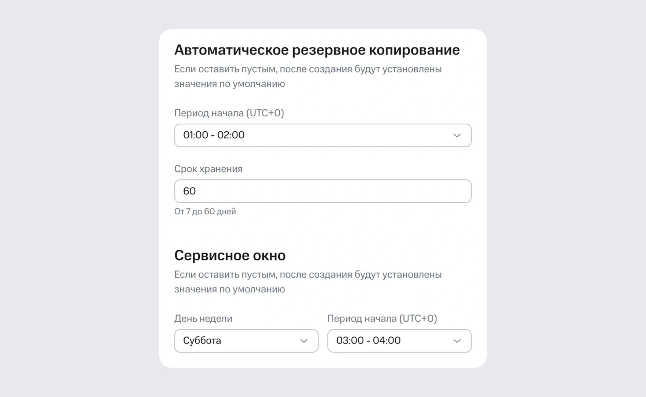Click the От 7 до 60 дней hint text
This screenshot has height=397, width=646.
point(205,211)
